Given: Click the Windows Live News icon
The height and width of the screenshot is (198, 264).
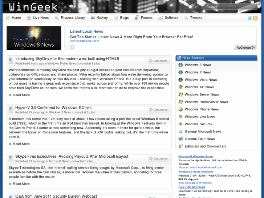Looking at the screenshot, I should point(180,117).
